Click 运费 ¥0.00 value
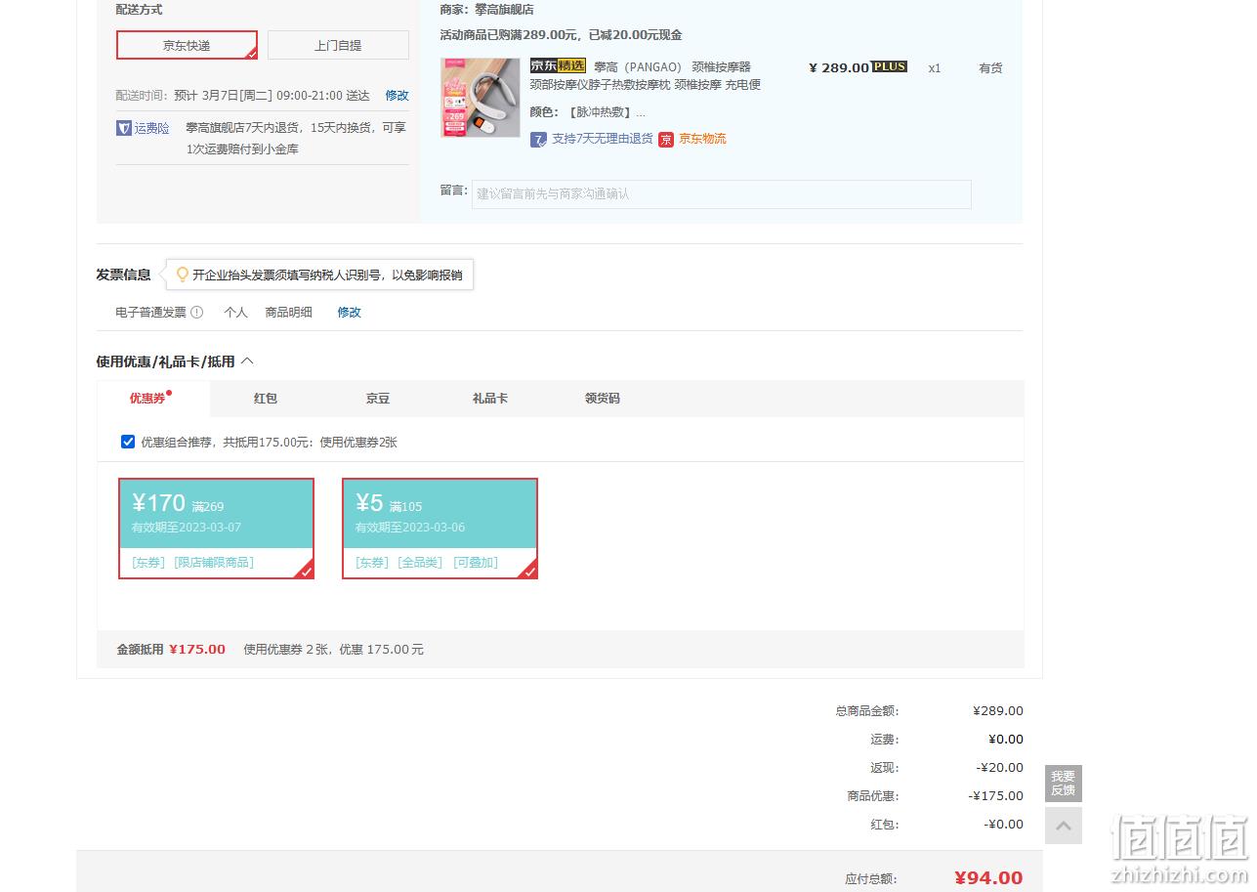 click(1006, 740)
